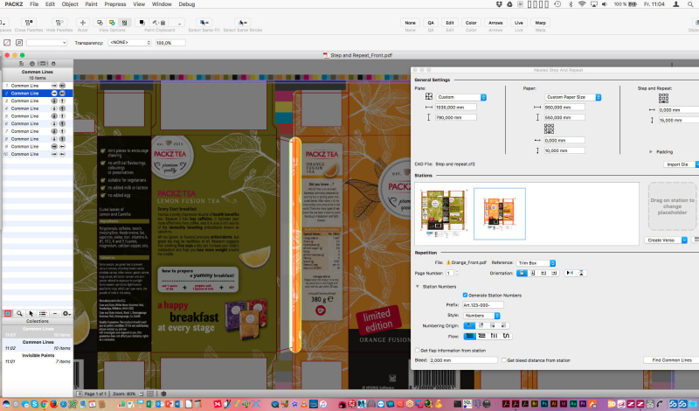Screen dimensions: 699x411
Task: Select the QA workspace button
Action: tap(431, 23)
